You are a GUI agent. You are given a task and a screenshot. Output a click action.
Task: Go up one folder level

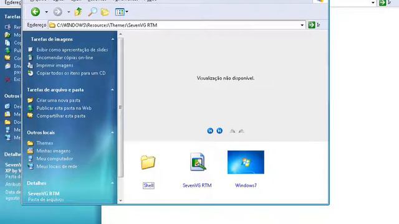[78, 12]
